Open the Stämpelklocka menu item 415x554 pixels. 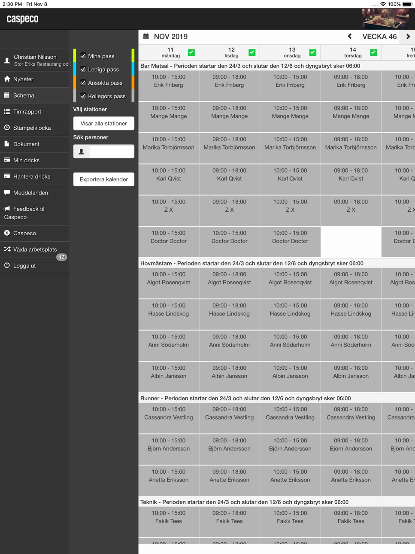coord(34,128)
